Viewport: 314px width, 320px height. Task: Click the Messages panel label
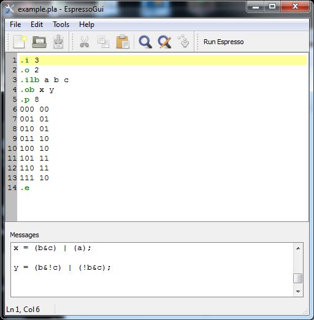25,235
